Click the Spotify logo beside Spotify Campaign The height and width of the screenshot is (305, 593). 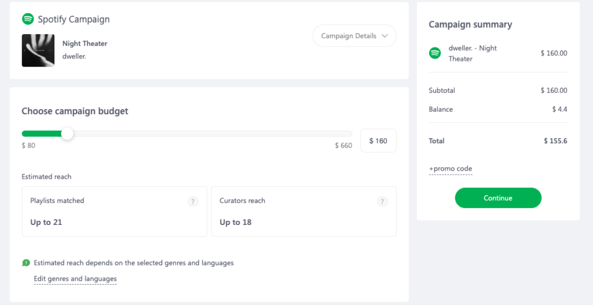click(28, 19)
